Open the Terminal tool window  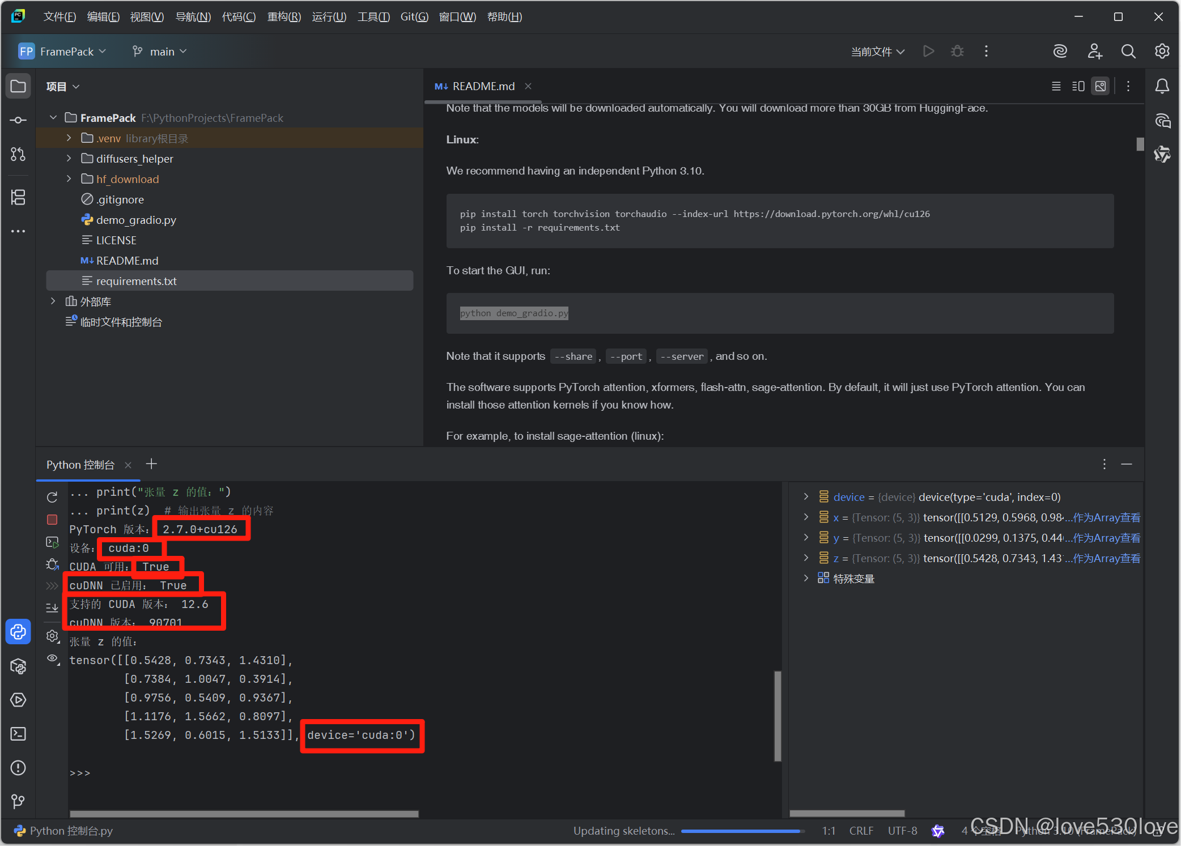click(x=18, y=734)
